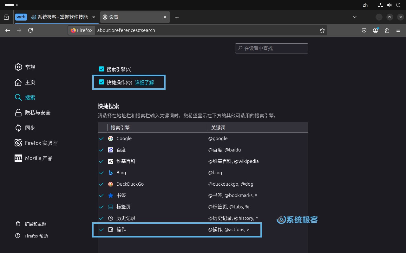406x253 pixels.
Task: Uncheck the Bing search shortcut
Action: 101,173
